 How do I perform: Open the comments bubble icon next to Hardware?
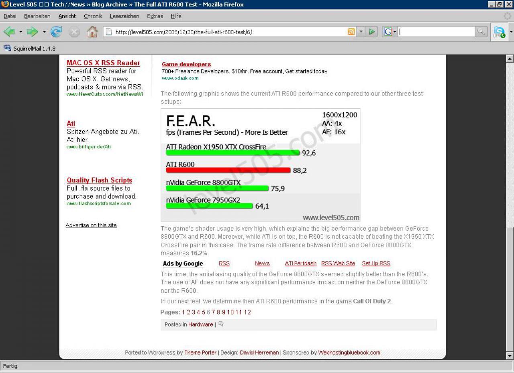tap(220, 324)
